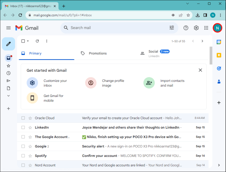
Task: Click the search magnifier icon
Action: (x=66, y=28)
